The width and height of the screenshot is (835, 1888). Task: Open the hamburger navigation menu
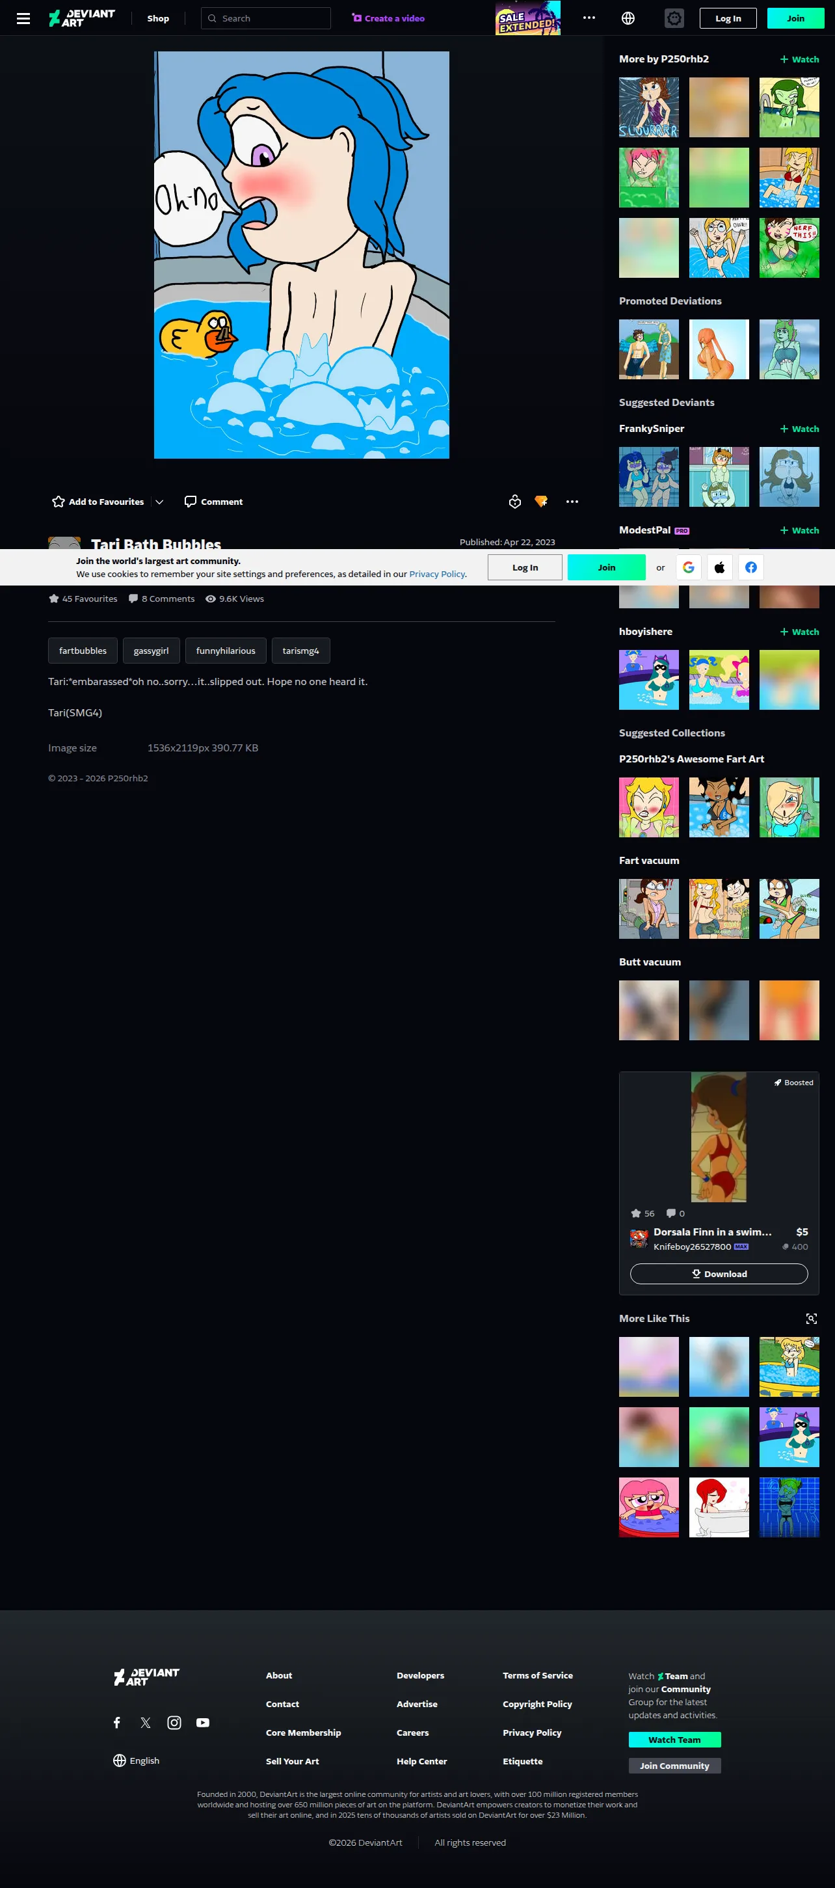[23, 18]
